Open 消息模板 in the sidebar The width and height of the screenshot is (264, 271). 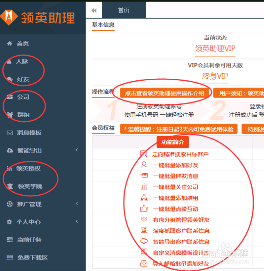pos(29,133)
